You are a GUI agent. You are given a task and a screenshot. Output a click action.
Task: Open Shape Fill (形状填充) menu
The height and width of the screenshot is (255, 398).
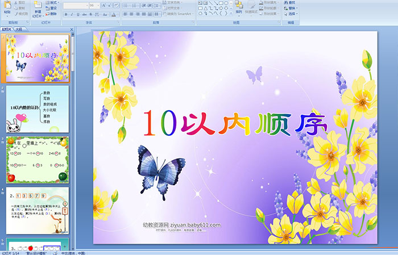pos(270,2)
